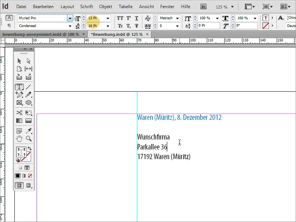This screenshot has height=222, width=296.
Task: Collapse the tools panel with double arrows
Action: 25,49
